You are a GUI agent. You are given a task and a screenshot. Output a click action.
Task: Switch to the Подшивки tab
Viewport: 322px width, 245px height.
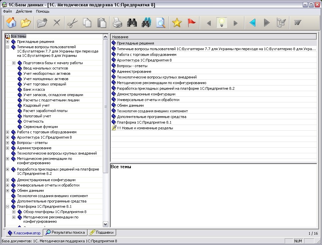pyautogui.click(x=102, y=232)
